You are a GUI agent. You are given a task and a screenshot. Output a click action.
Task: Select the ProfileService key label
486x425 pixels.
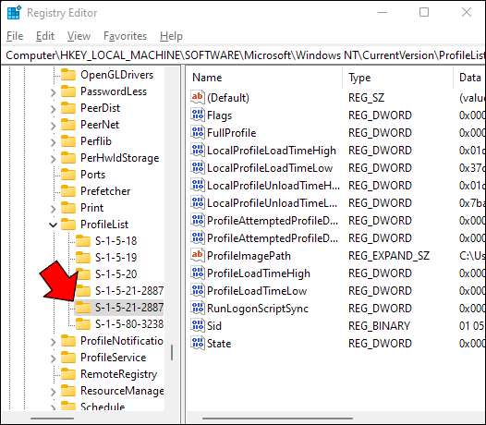pos(113,358)
